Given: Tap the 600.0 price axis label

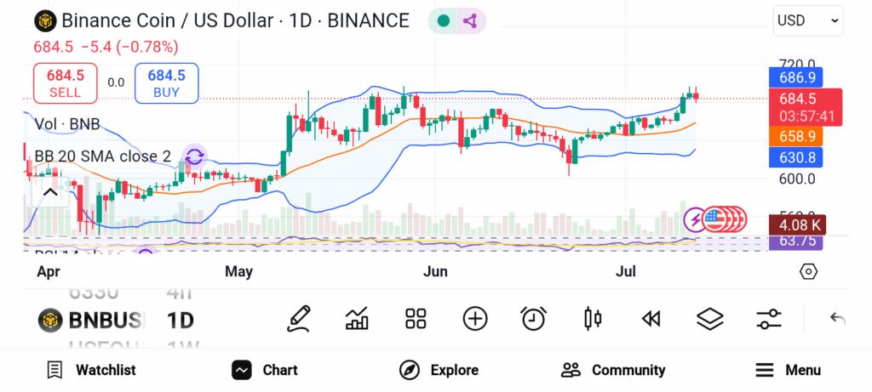Looking at the screenshot, I should click(796, 179).
